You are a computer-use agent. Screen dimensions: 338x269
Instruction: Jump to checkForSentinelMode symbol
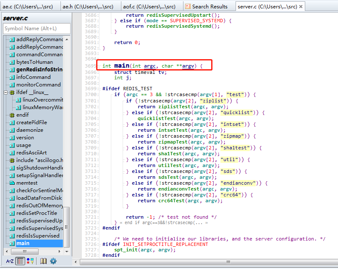pos(39,191)
